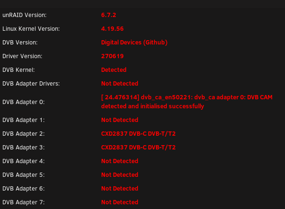Image resolution: width=285 pixels, height=209 pixels.
Task: Click the DVB Adapter 6 Not Detected status
Action: tap(120, 189)
